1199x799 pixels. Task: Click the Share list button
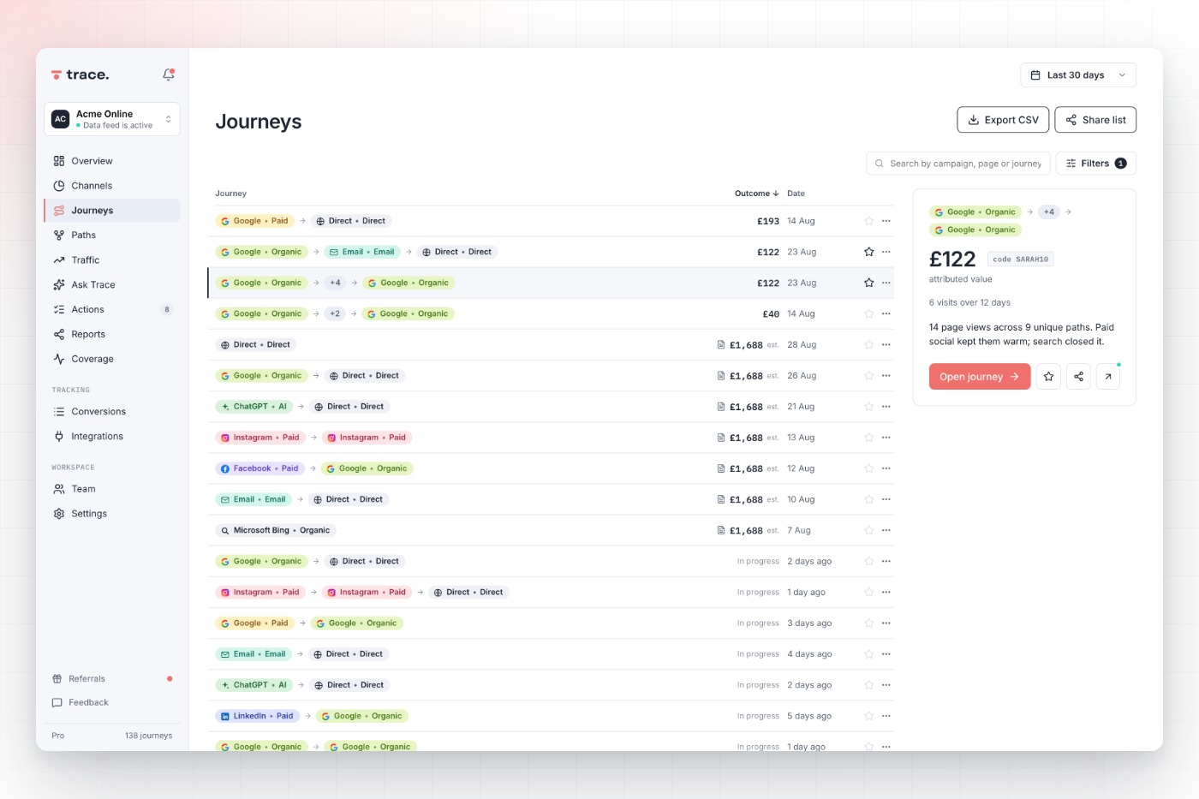coord(1095,120)
